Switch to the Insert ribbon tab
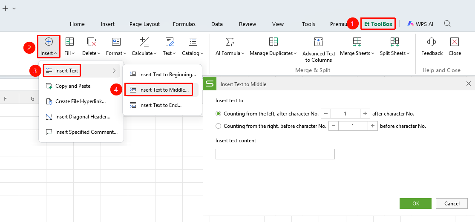Image resolution: width=475 pixels, height=222 pixels. [x=107, y=24]
